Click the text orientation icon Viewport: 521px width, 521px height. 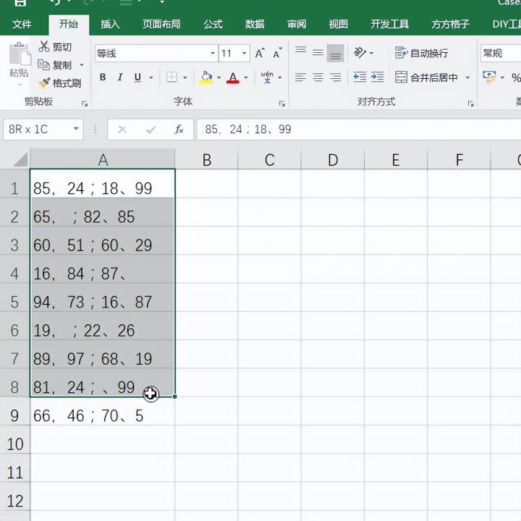(360, 53)
